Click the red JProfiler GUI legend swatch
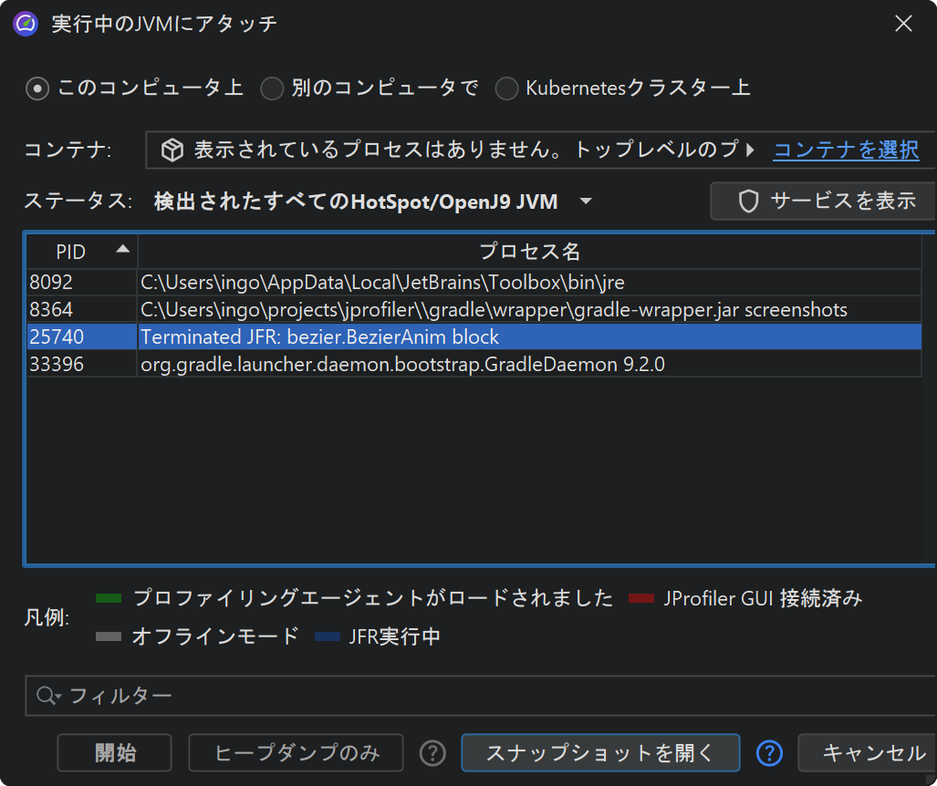Image resolution: width=937 pixels, height=786 pixels. (641, 598)
